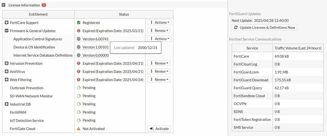This screenshot has height=136, width=327.
Task: Click the red License Information alert badge
Action: point(44,5)
